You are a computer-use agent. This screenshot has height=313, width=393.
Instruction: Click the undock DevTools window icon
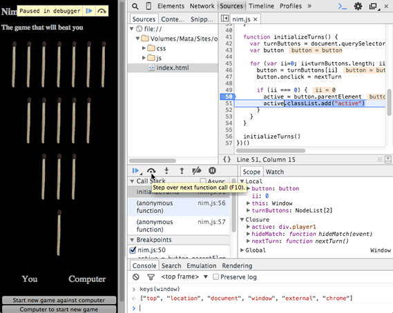(x=374, y=6)
